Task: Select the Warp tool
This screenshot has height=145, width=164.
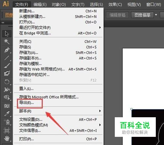Action: (x=7, y=89)
